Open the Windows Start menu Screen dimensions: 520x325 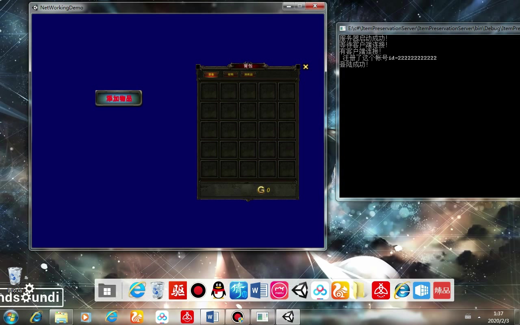coord(11,317)
